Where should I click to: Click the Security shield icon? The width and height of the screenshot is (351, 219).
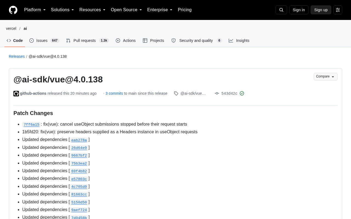(174, 41)
